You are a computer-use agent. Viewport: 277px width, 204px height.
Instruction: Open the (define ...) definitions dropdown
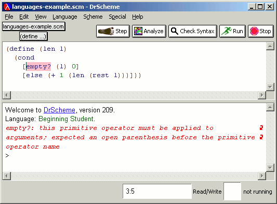[x=33, y=36]
